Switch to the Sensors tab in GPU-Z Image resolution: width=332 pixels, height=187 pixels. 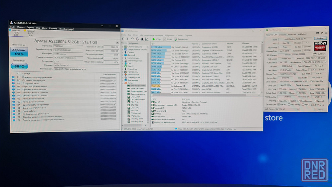click(283, 35)
